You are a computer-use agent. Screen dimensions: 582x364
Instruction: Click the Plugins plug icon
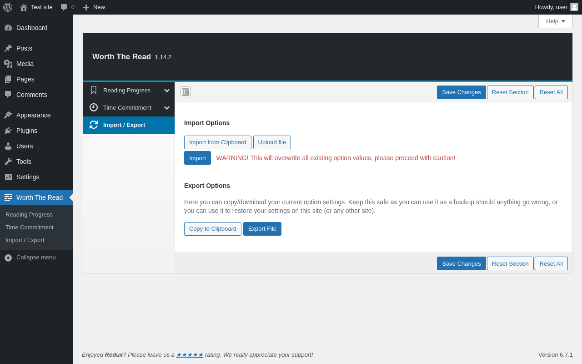coord(8,131)
